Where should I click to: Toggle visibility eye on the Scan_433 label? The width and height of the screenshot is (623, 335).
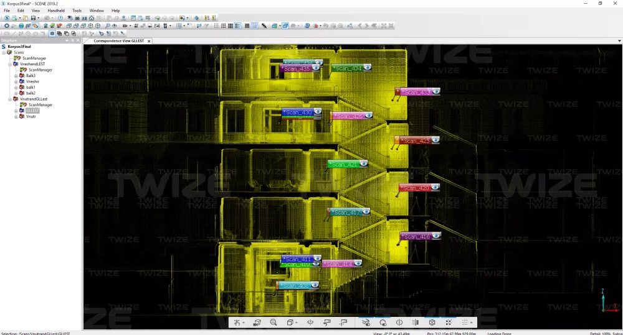(x=436, y=91)
